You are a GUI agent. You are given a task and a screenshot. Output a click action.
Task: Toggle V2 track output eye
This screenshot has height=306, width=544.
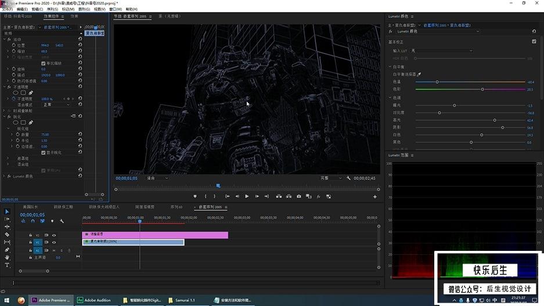point(54,235)
